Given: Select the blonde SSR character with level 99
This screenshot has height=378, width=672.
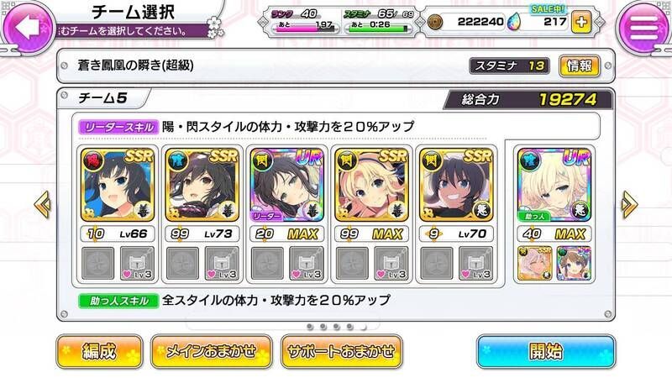Looking at the screenshot, I should 371,185.
